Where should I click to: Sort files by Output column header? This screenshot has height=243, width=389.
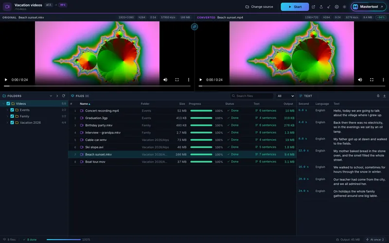[x=288, y=104]
